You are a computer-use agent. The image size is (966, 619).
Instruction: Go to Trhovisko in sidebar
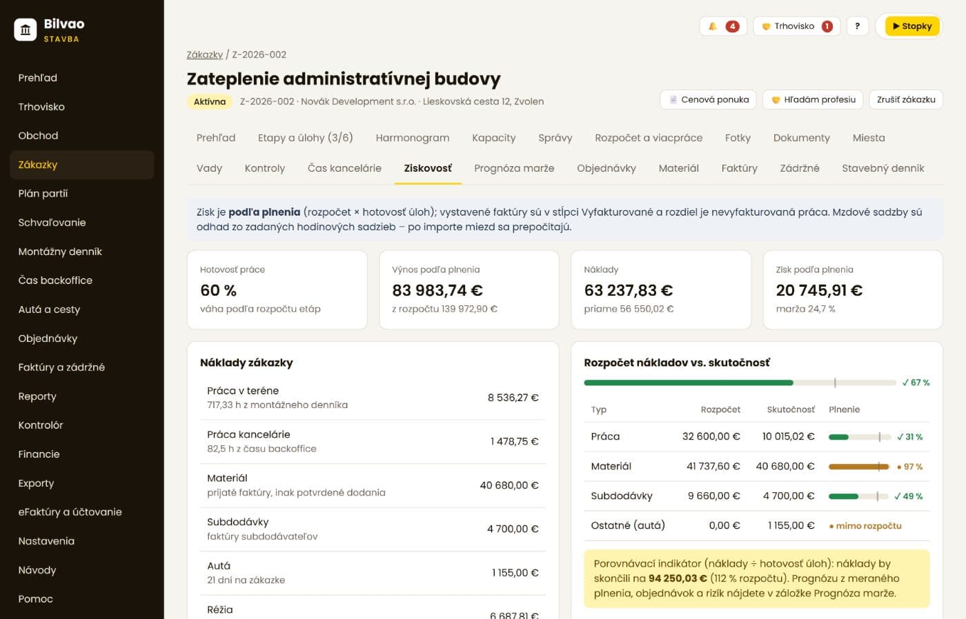point(81,107)
